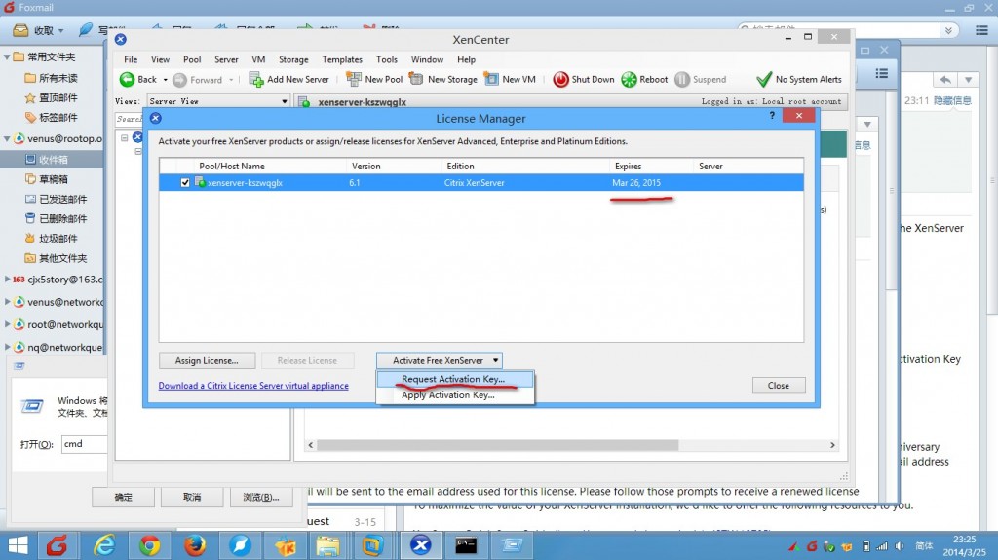Click the 浏览 browse button in Run dialog

pos(260,497)
